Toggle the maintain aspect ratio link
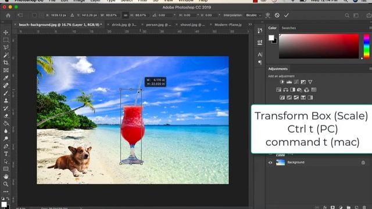The height and width of the screenshot is (209, 372). (126, 15)
